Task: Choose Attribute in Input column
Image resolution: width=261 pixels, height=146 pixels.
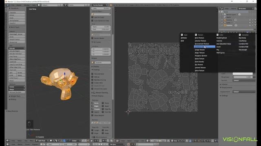Action: coord(184,38)
